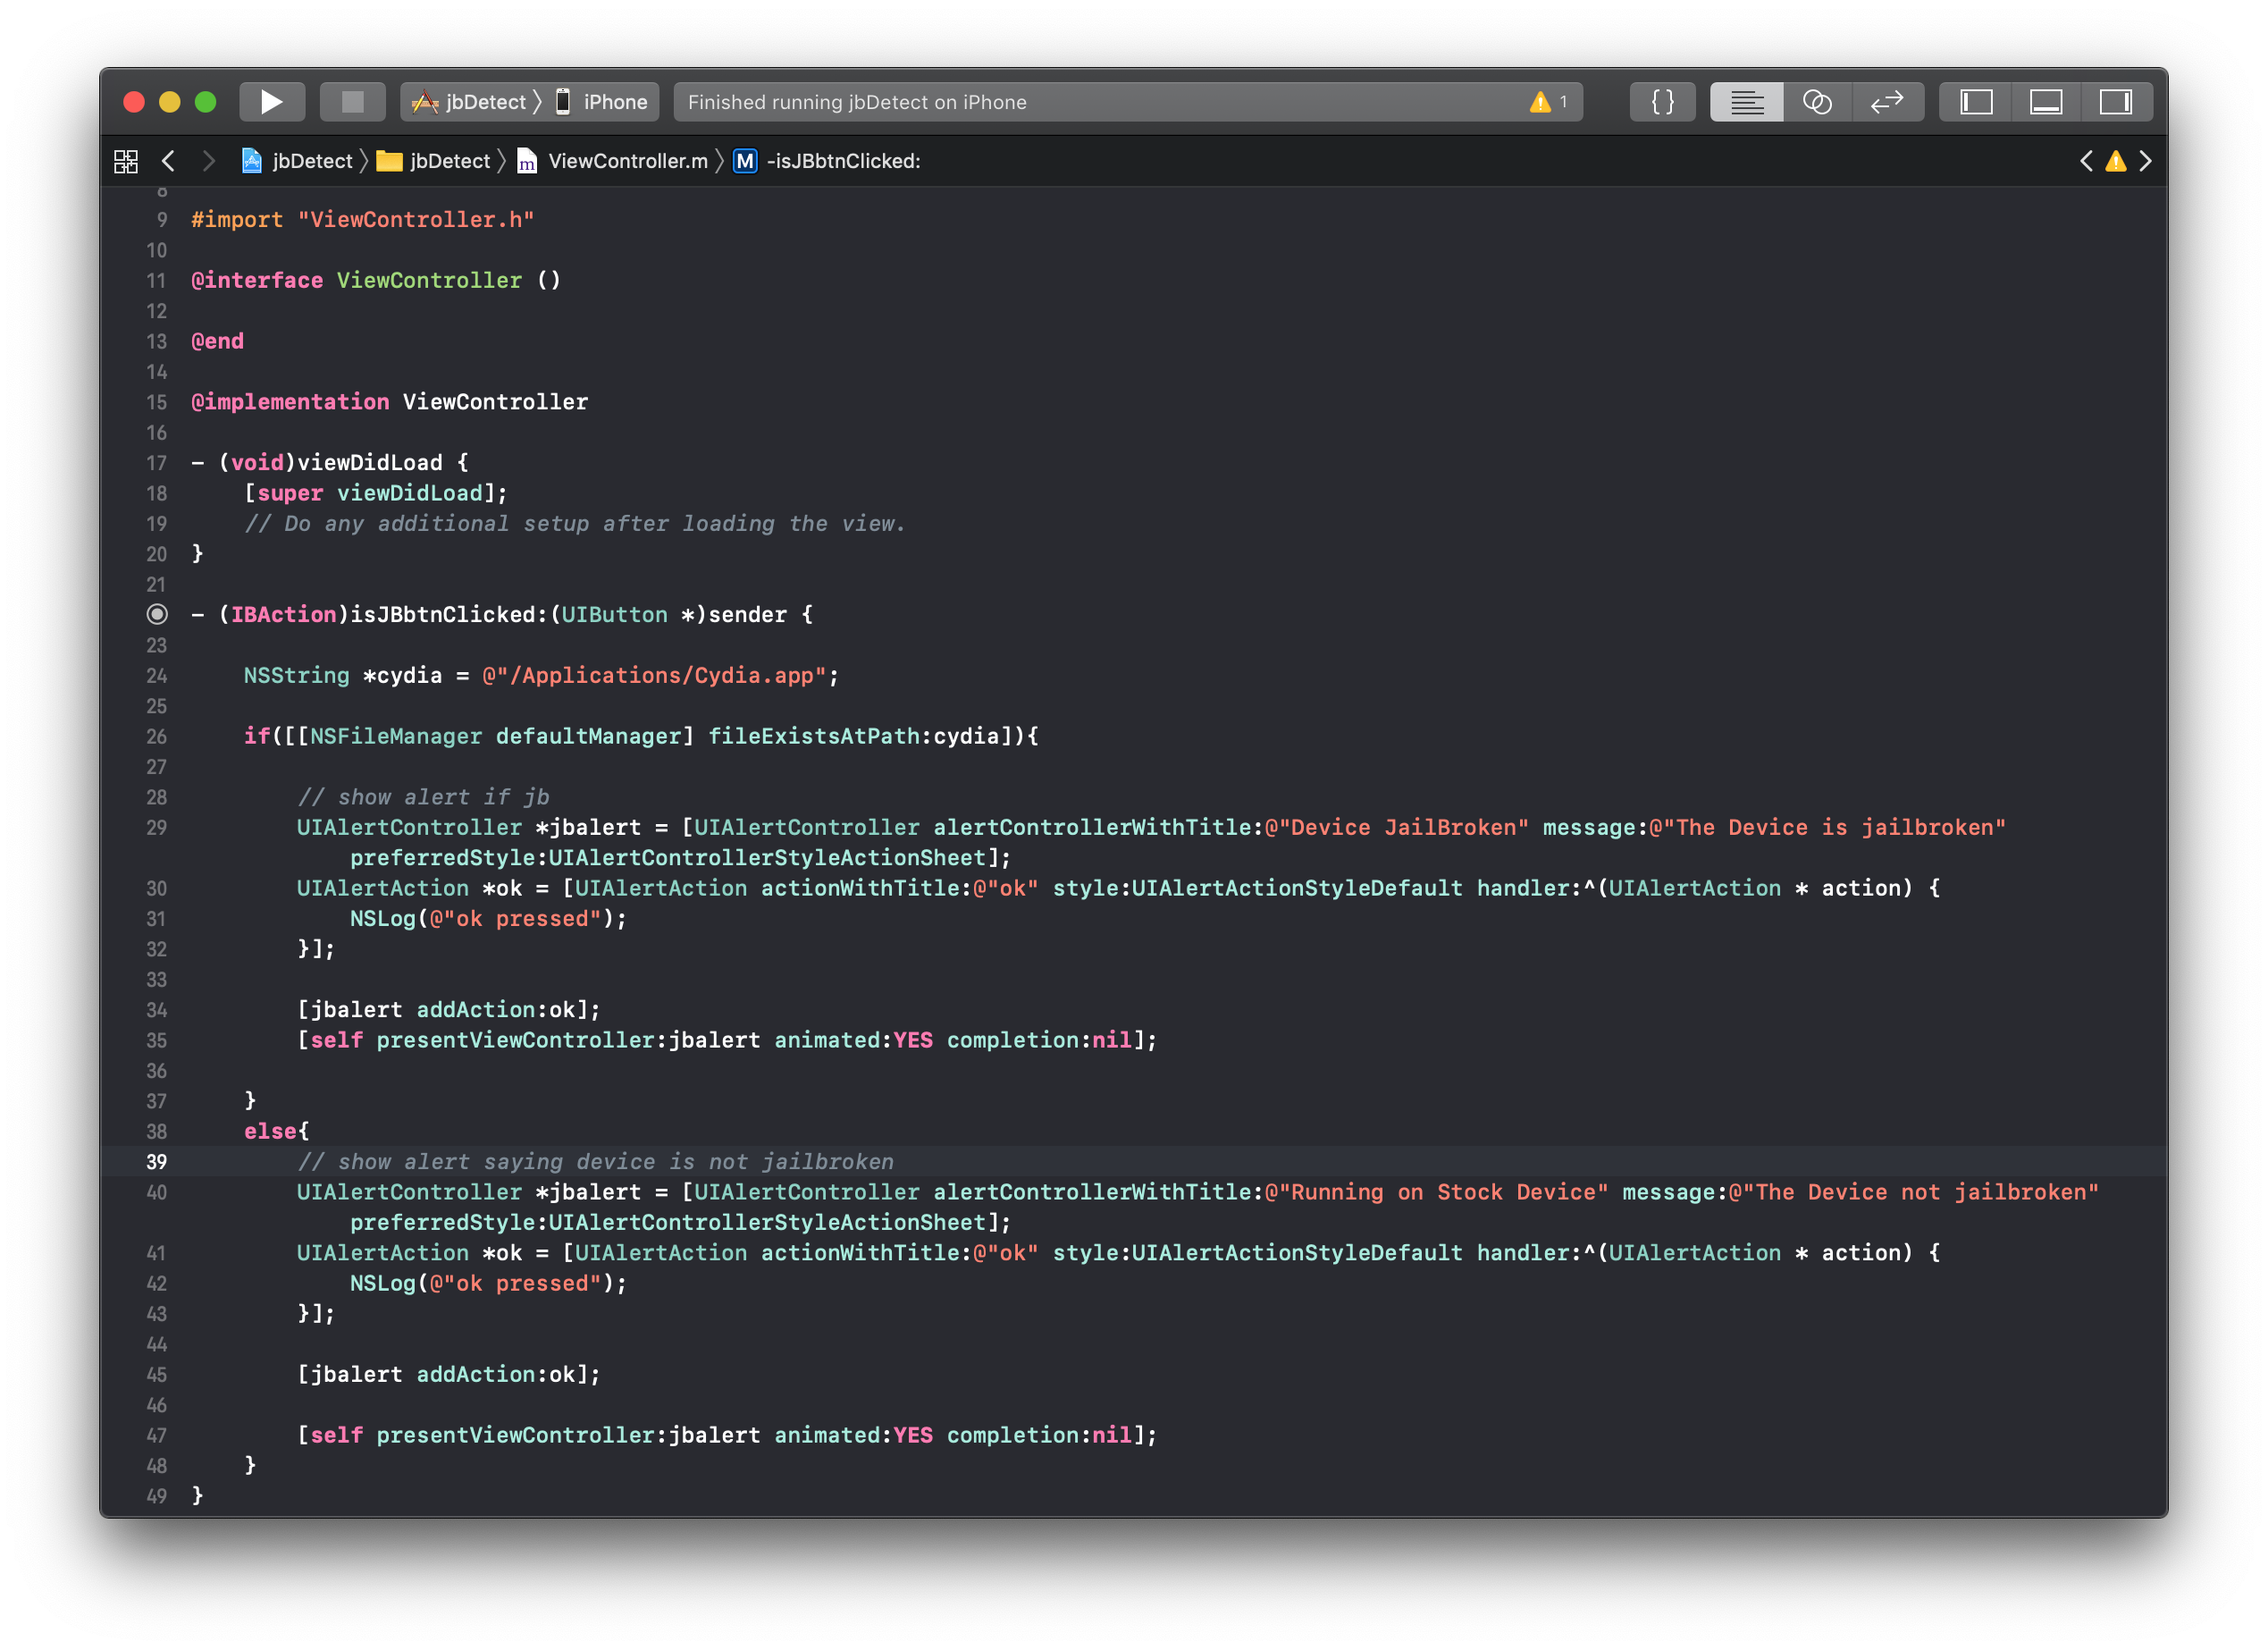Viewport: 2268px width, 1650px height.
Task: Open the related items grid menu
Action: pos(126,161)
